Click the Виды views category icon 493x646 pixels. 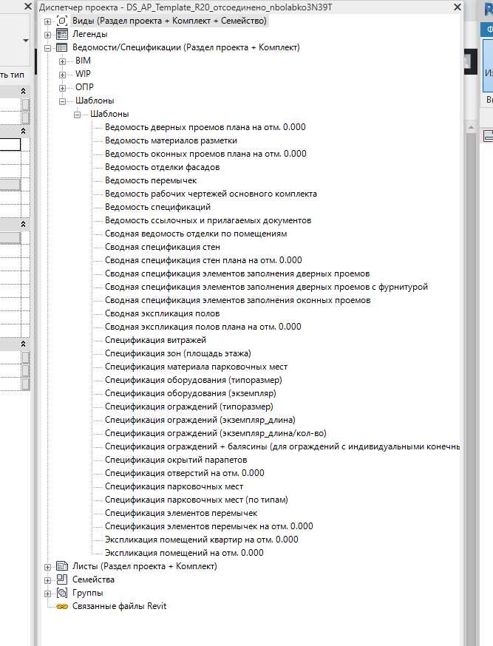coord(62,21)
